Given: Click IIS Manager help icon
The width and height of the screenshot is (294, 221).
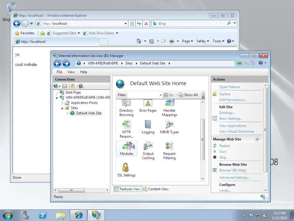Looking at the screenshot, I should [261, 63].
